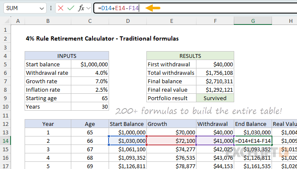Select the Withdrawal rate value 4.0%
The height and width of the screenshot is (169, 297).
coord(90,73)
